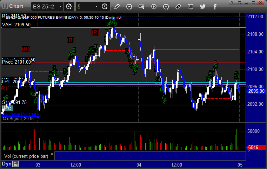Click the pop-out window button
This screenshot has width=267, height=169.
point(240,2)
